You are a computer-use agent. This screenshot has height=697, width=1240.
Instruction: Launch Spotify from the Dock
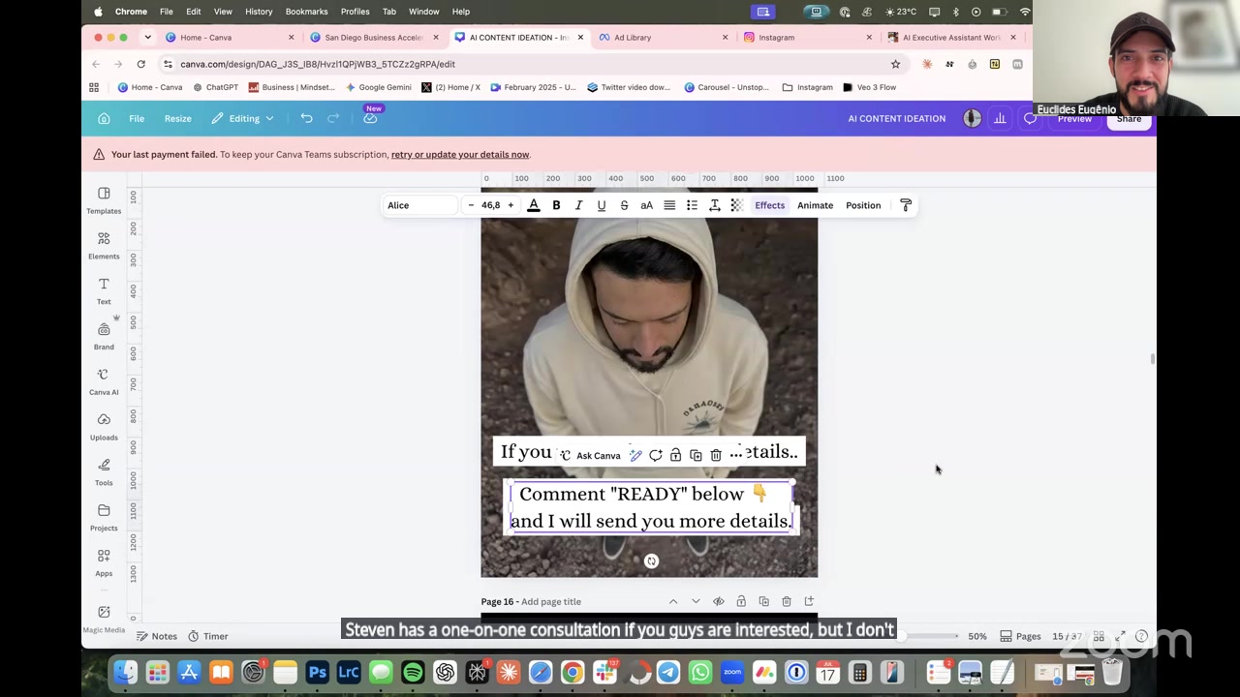pos(413,672)
